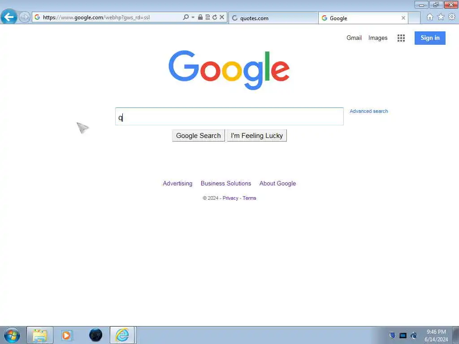
Task: Open the Terms link in footer
Action: 249,198
